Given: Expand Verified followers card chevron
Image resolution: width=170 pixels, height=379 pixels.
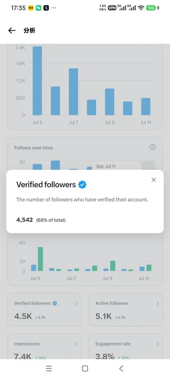Looking at the screenshot, I should (x=76, y=303).
